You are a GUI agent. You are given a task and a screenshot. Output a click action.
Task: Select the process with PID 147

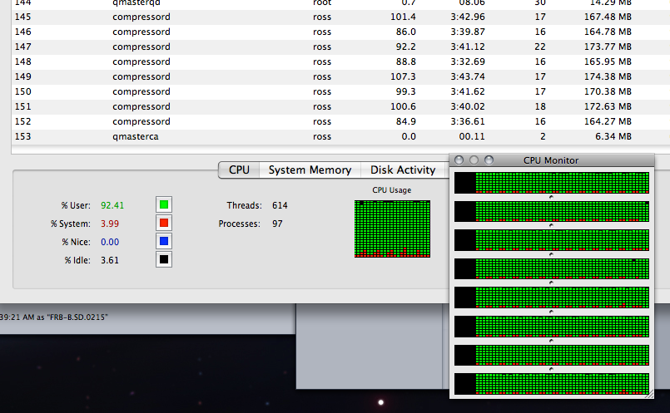point(340,47)
